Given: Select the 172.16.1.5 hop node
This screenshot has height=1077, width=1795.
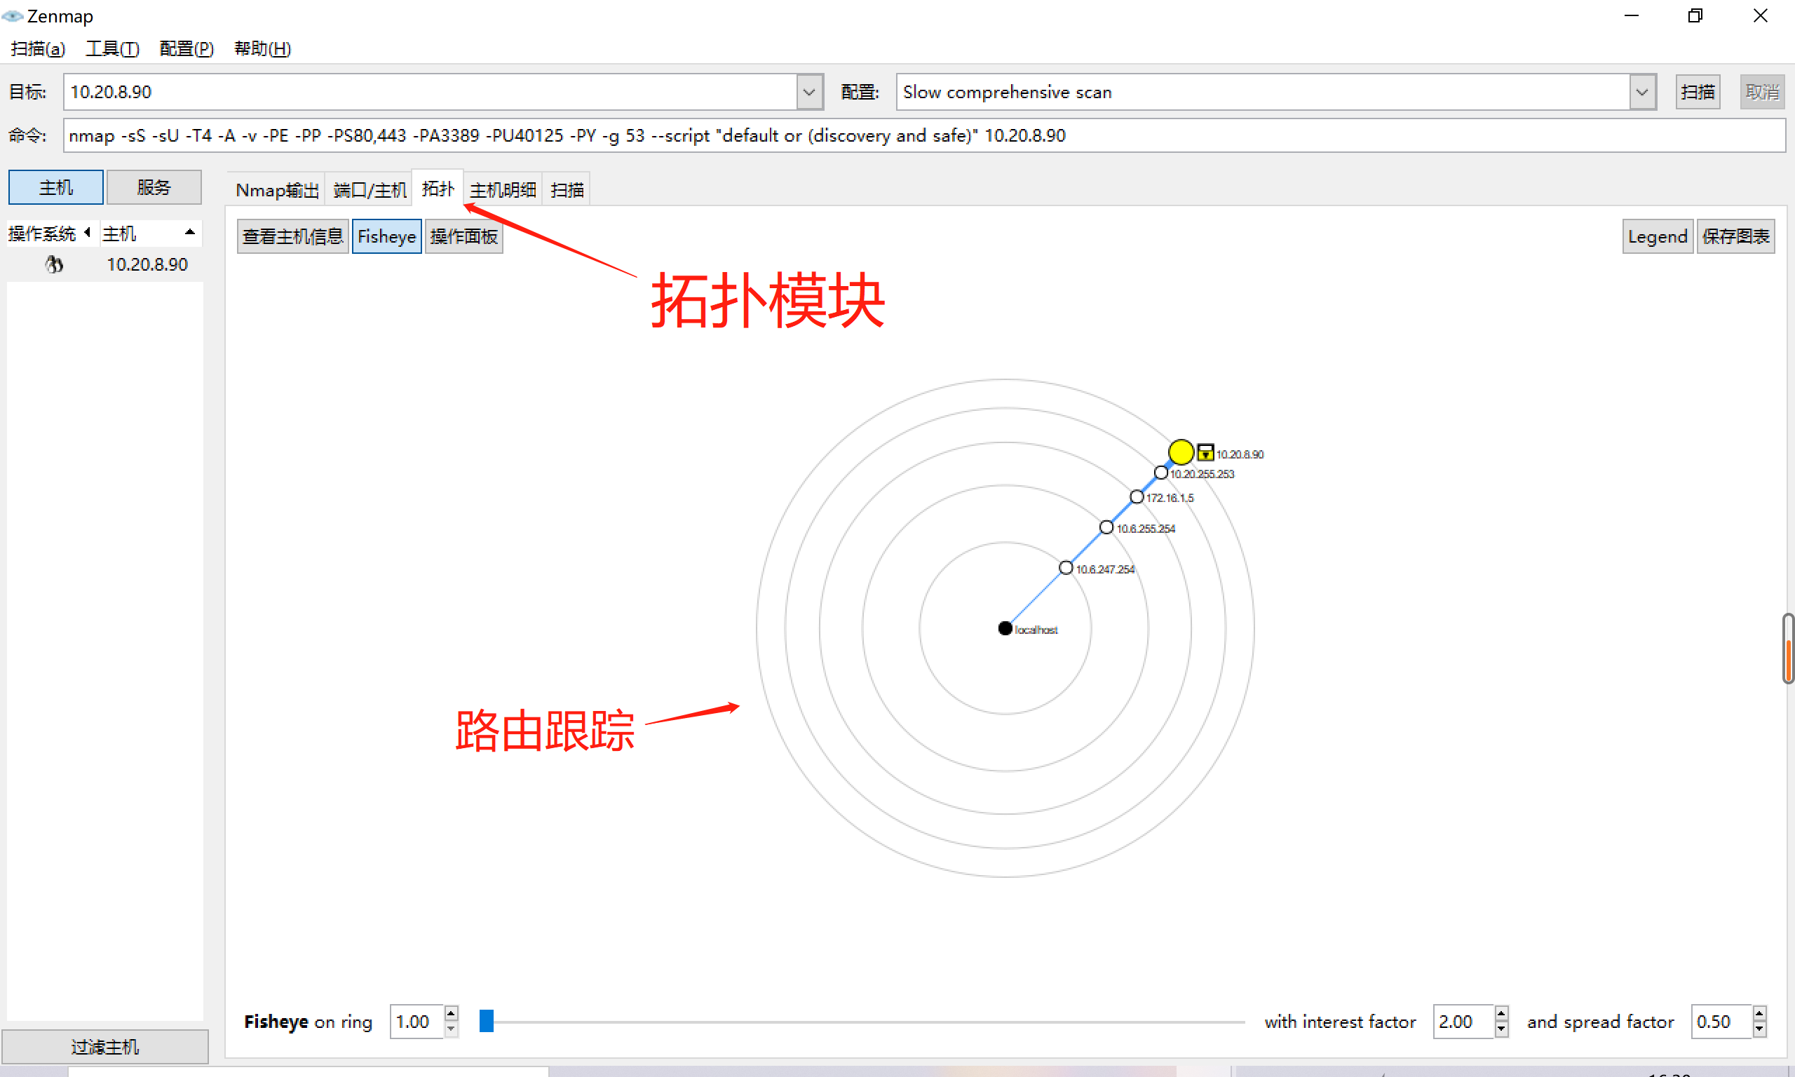Looking at the screenshot, I should (x=1136, y=497).
